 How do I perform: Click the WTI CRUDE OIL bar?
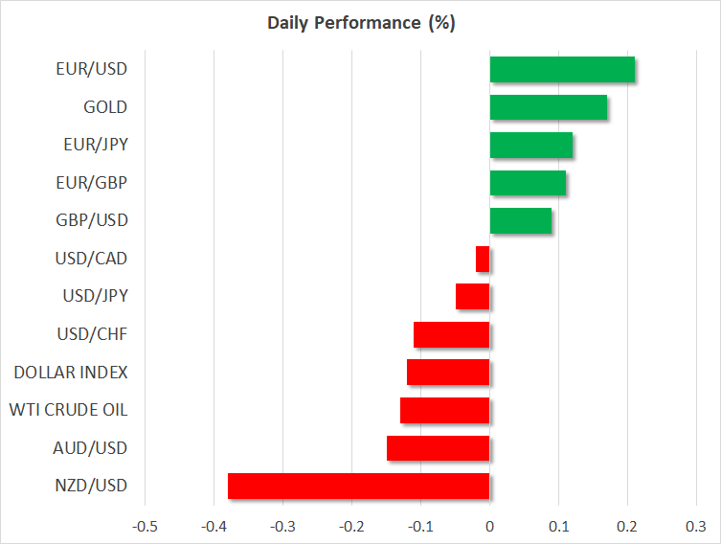click(x=444, y=410)
